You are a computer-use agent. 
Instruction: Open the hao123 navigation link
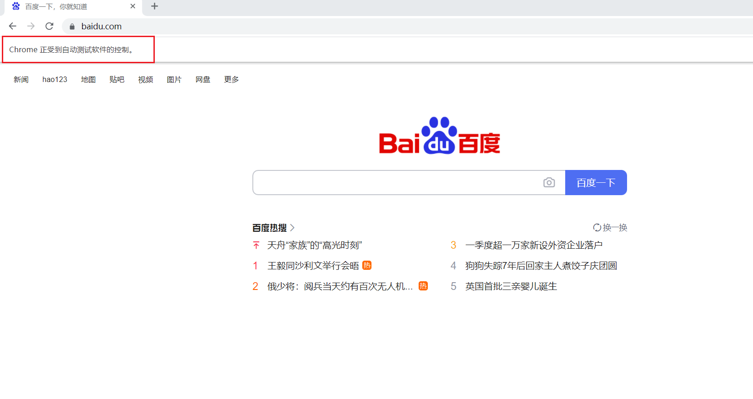(55, 80)
